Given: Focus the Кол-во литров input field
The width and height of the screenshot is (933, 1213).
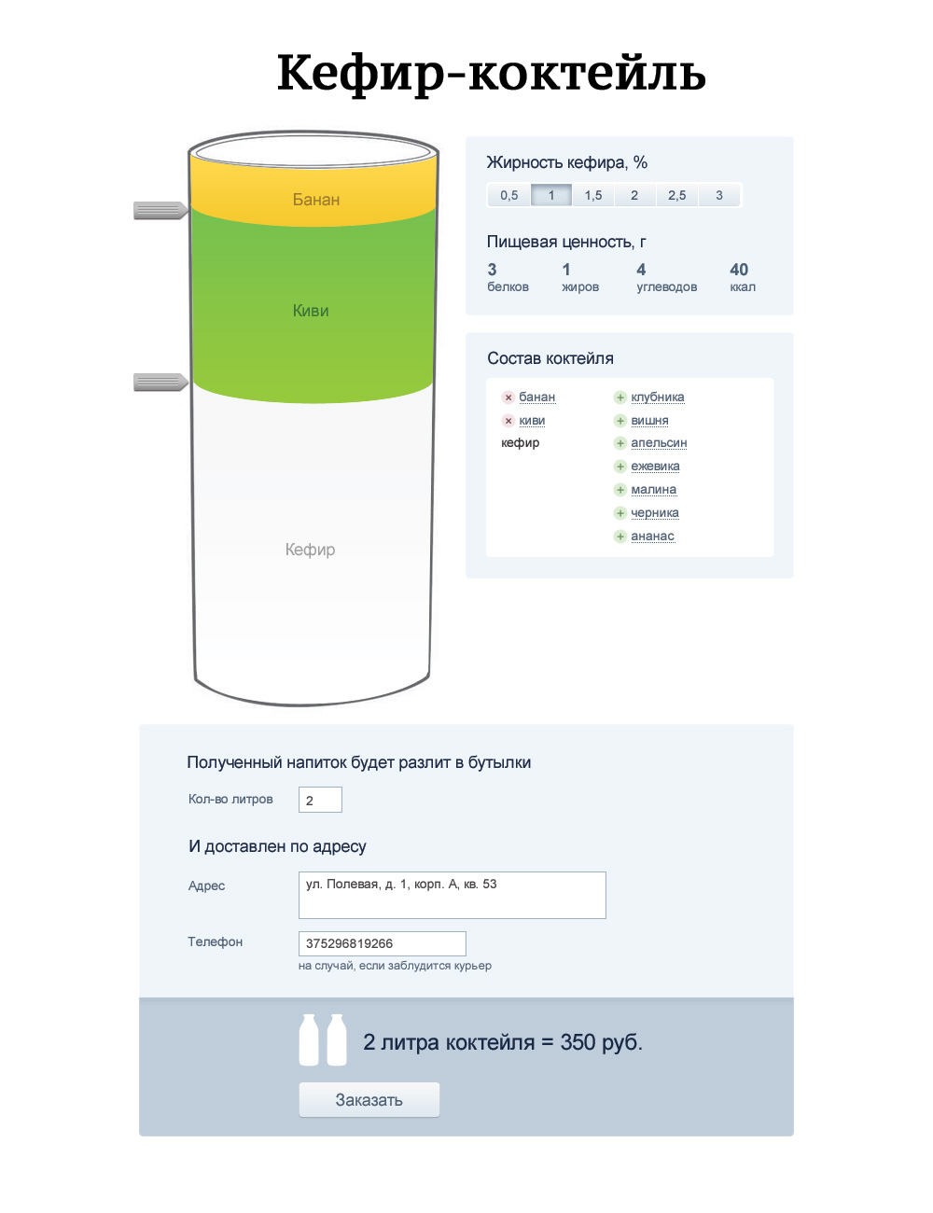Looking at the screenshot, I should pyautogui.click(x=320, y=800).
